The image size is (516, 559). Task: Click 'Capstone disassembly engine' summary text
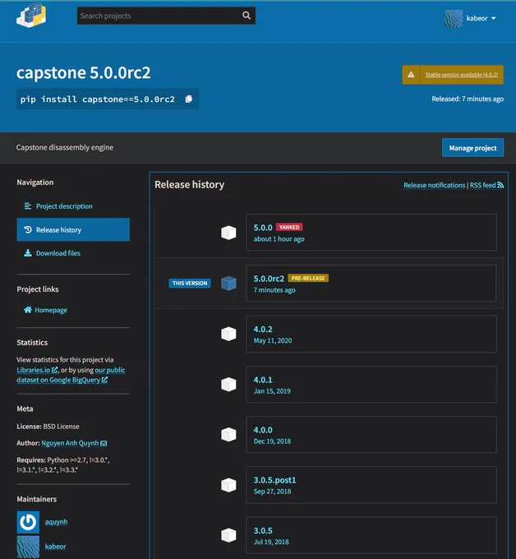pyautogui.click(x=65, y=147)
